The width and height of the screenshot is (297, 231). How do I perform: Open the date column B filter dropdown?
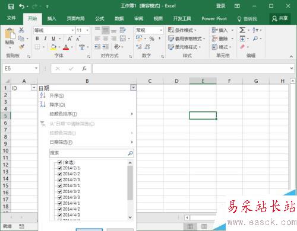coord(133,88)
